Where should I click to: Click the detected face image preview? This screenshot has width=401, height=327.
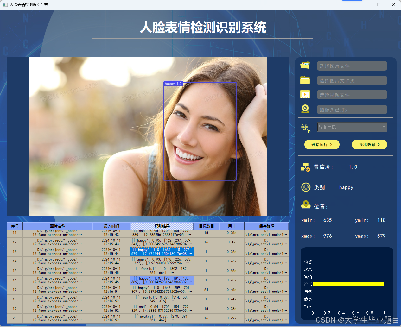pyautogui.click(x=148, y=136)
